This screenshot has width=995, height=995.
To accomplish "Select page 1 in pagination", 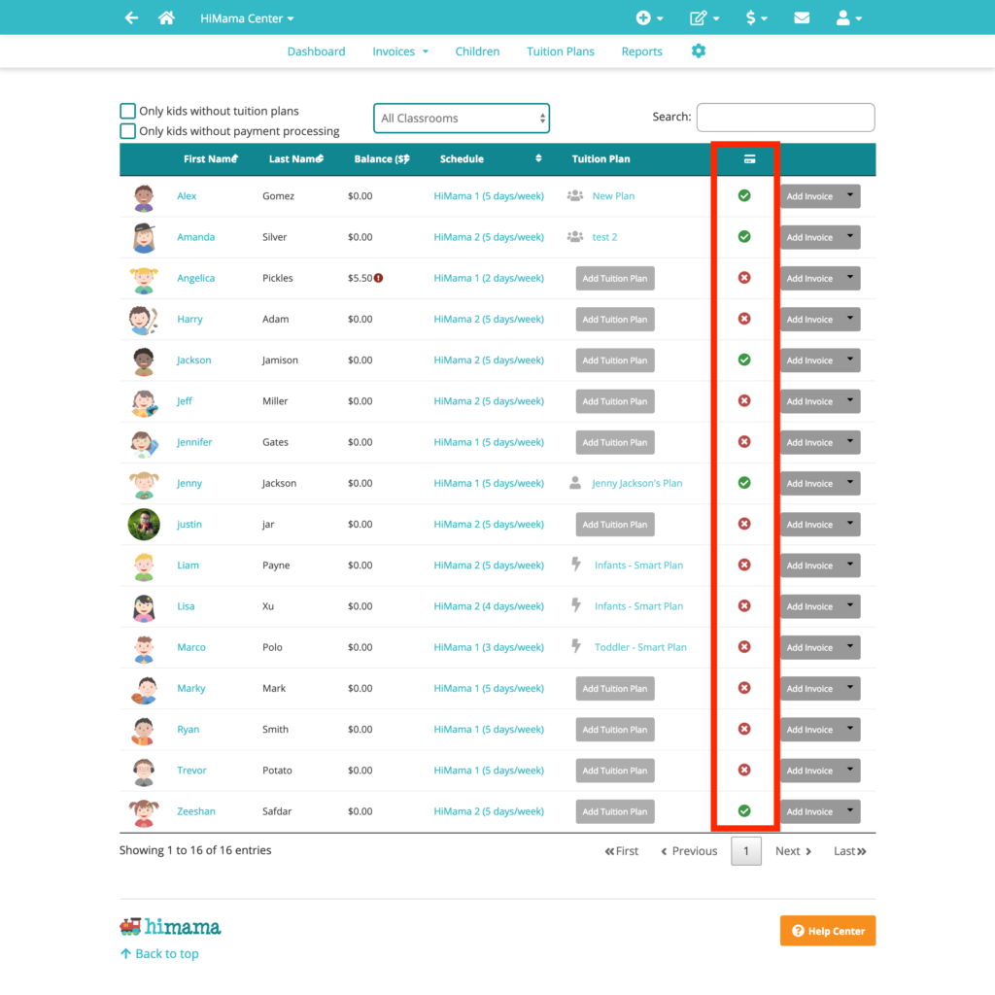I will (746, 851).
